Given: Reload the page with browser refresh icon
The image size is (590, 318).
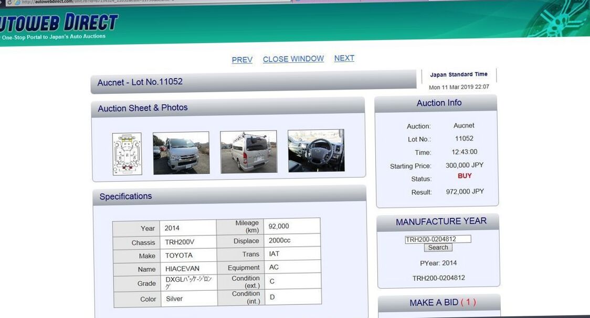Looking at the screenshot, I should pyautogui.click(x=9, y=2).
